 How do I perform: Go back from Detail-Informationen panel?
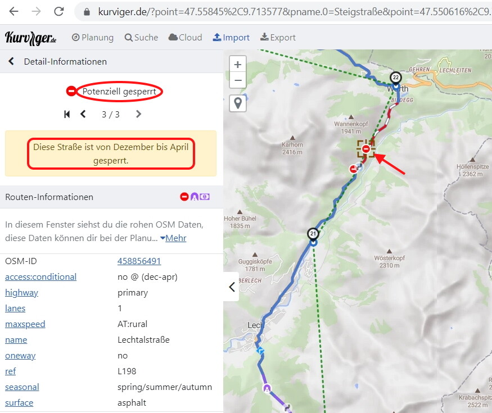point(11,62)
